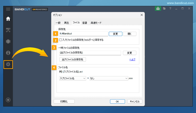196x113 pixels.
Task: Click the record icon at the sidebar bottom
Action: click(8, 100)
